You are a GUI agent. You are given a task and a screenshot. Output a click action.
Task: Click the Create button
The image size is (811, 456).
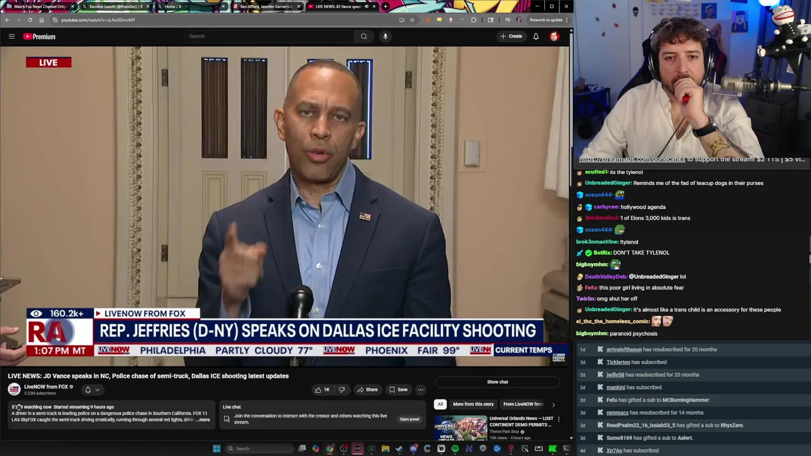511,36
